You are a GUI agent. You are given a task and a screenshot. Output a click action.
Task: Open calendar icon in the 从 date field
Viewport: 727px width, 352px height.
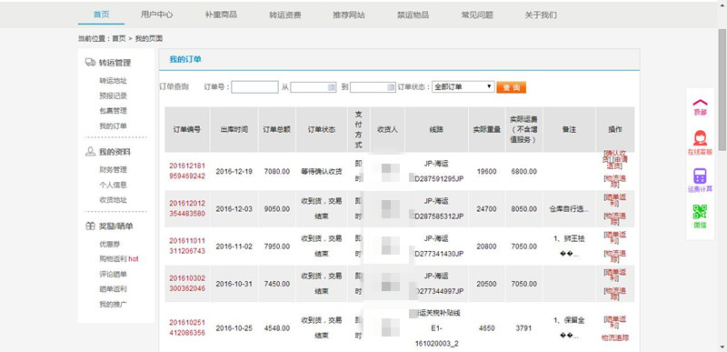point(331,87)
